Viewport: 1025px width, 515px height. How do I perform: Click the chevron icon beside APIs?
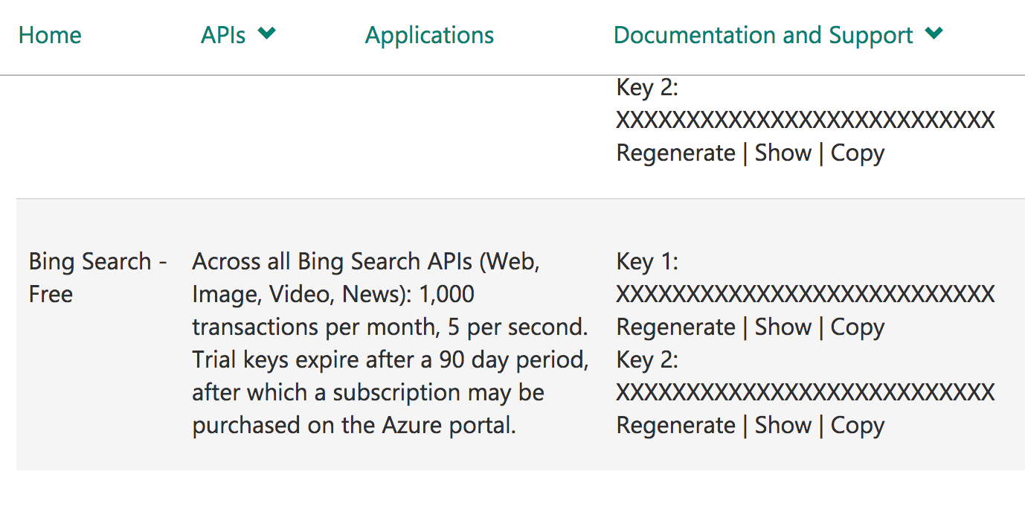pos(267,33)
